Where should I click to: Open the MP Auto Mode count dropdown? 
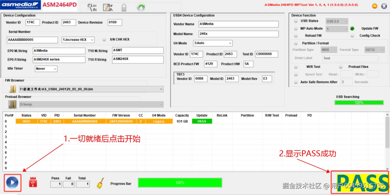(x=337, y=29)
